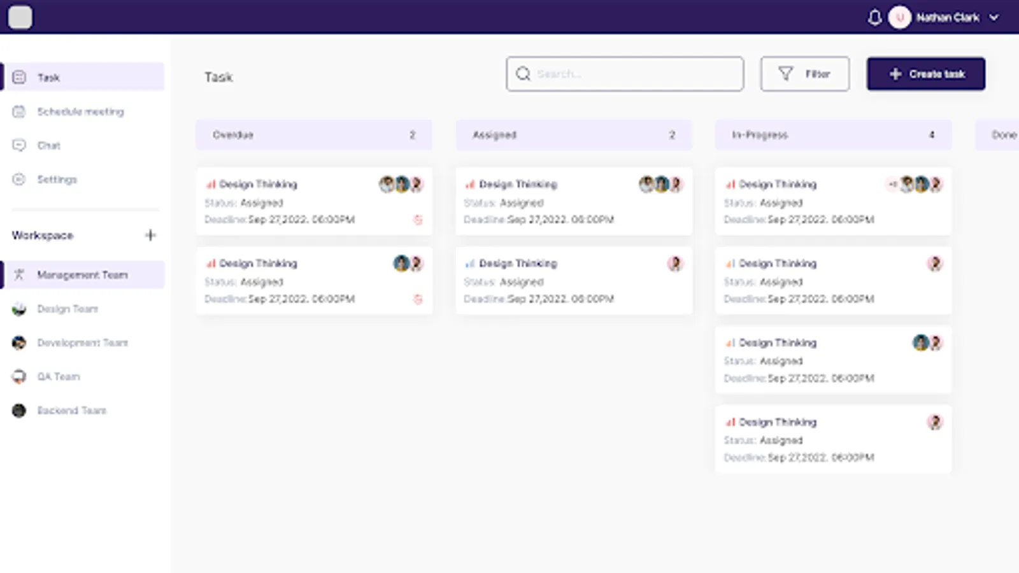Screen dimensions: 1019x573
Task: Click the avatar on second In-Progress card
Action: point(935,263)
